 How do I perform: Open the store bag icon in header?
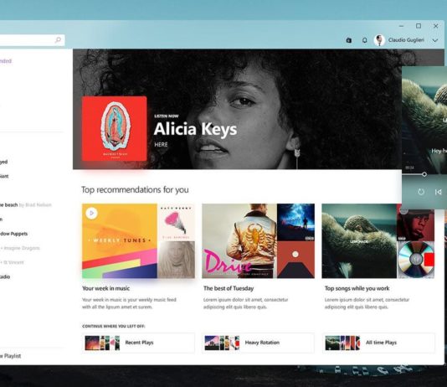coord(348,40)
